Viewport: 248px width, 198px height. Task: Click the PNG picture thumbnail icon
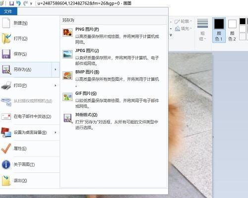point(67,32)
